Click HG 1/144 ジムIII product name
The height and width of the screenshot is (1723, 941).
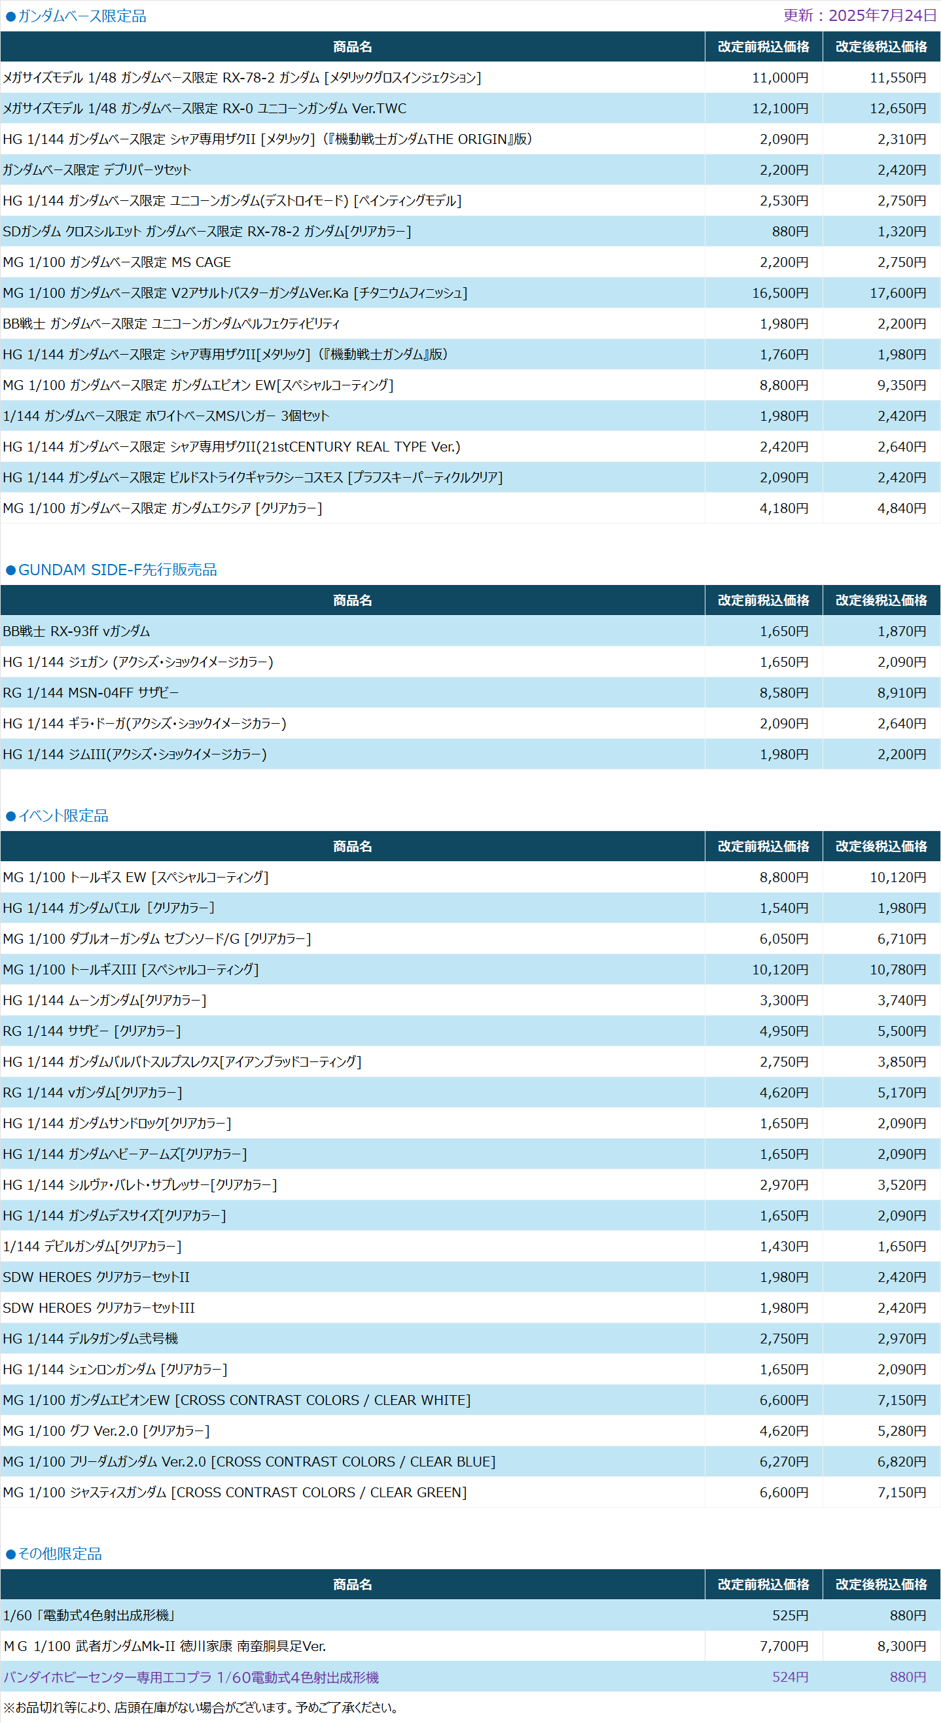tap(134, 755)
